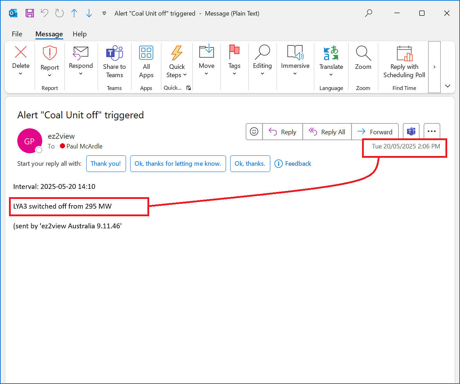The height and width of the screenshot is (384, 460).
Task: Click the Redo arrow in quick access
Action: (60, 13)
